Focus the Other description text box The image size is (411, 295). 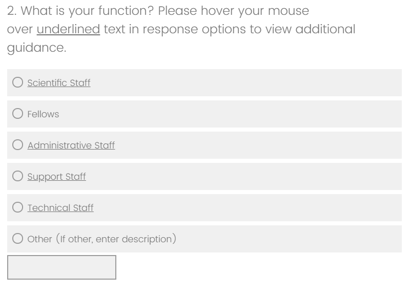coord(61,267)
